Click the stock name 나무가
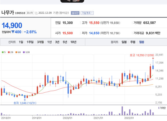 pyautogui.click(x=8, y=13)
